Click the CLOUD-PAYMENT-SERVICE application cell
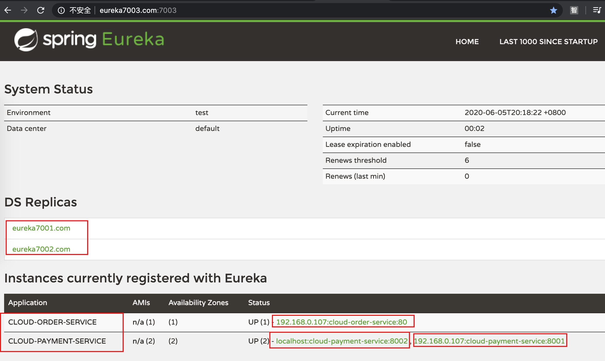 click(57, 341)
